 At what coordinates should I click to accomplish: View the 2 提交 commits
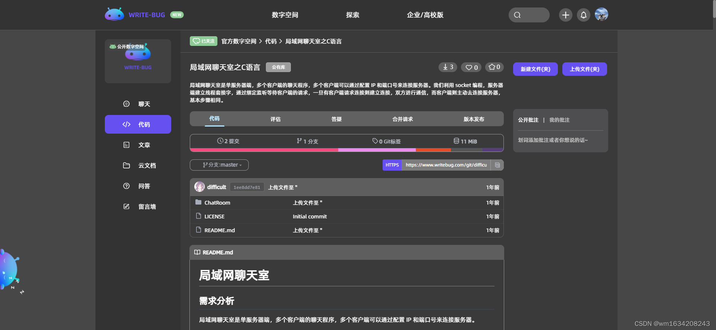click(x=228, y=141)
